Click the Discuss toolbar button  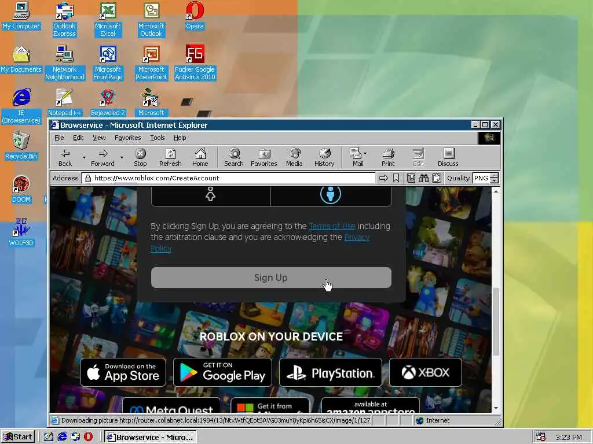click(448, 157)
